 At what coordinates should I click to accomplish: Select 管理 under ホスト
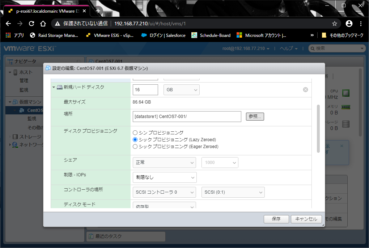click(x=24, y=80)
